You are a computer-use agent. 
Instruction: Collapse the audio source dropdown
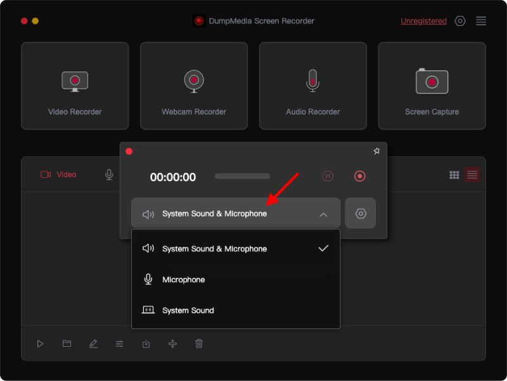tap(236, 213)
